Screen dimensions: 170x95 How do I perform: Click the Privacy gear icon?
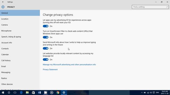3,7
